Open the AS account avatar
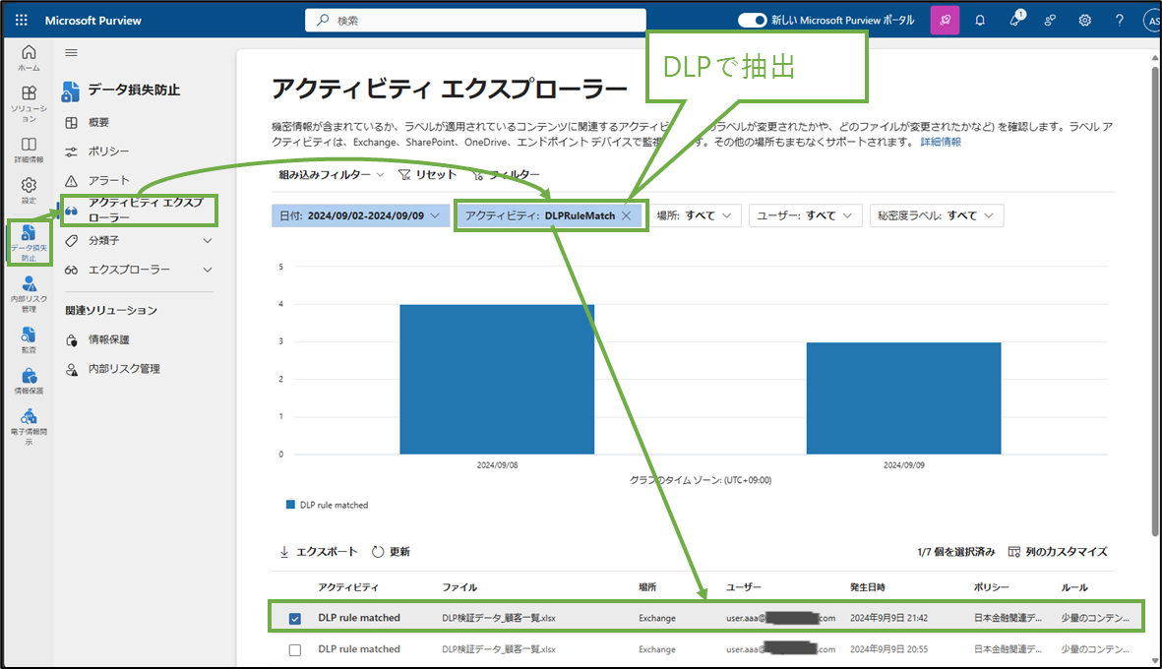The width and height of the screenshot is (1162, 669). click(1152, 21)
